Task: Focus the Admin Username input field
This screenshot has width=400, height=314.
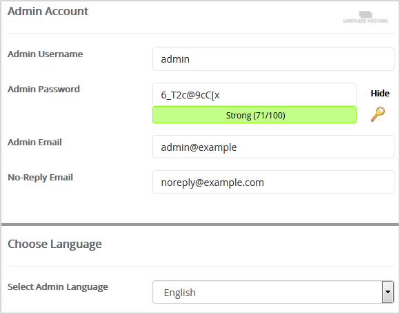Action: click(273, 59)
